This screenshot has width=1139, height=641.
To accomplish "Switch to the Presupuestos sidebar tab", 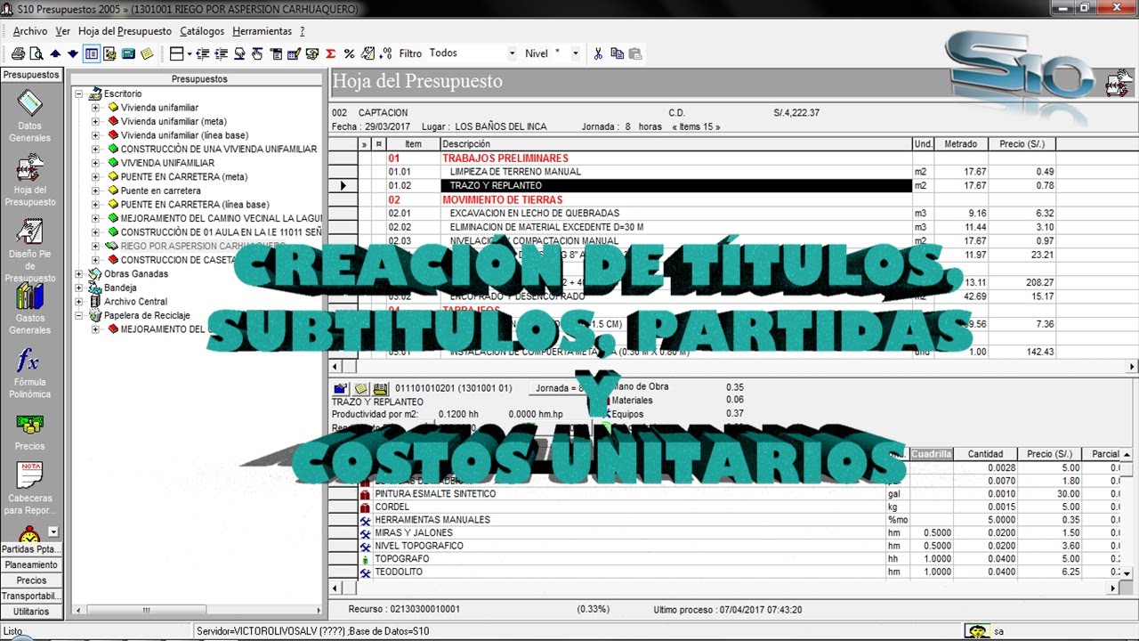I will tap(31, 76).
